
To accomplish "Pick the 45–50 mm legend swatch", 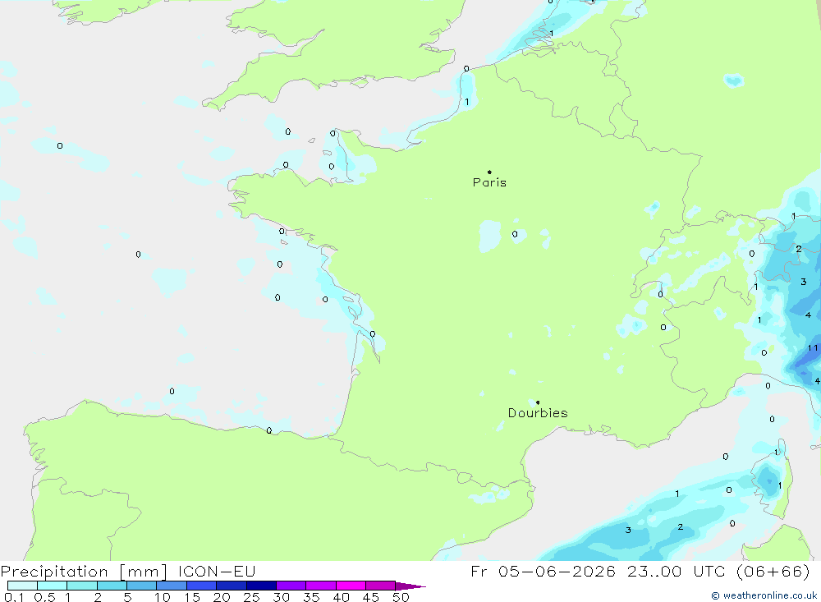I will pyautogui.click(x=381, y=586).
